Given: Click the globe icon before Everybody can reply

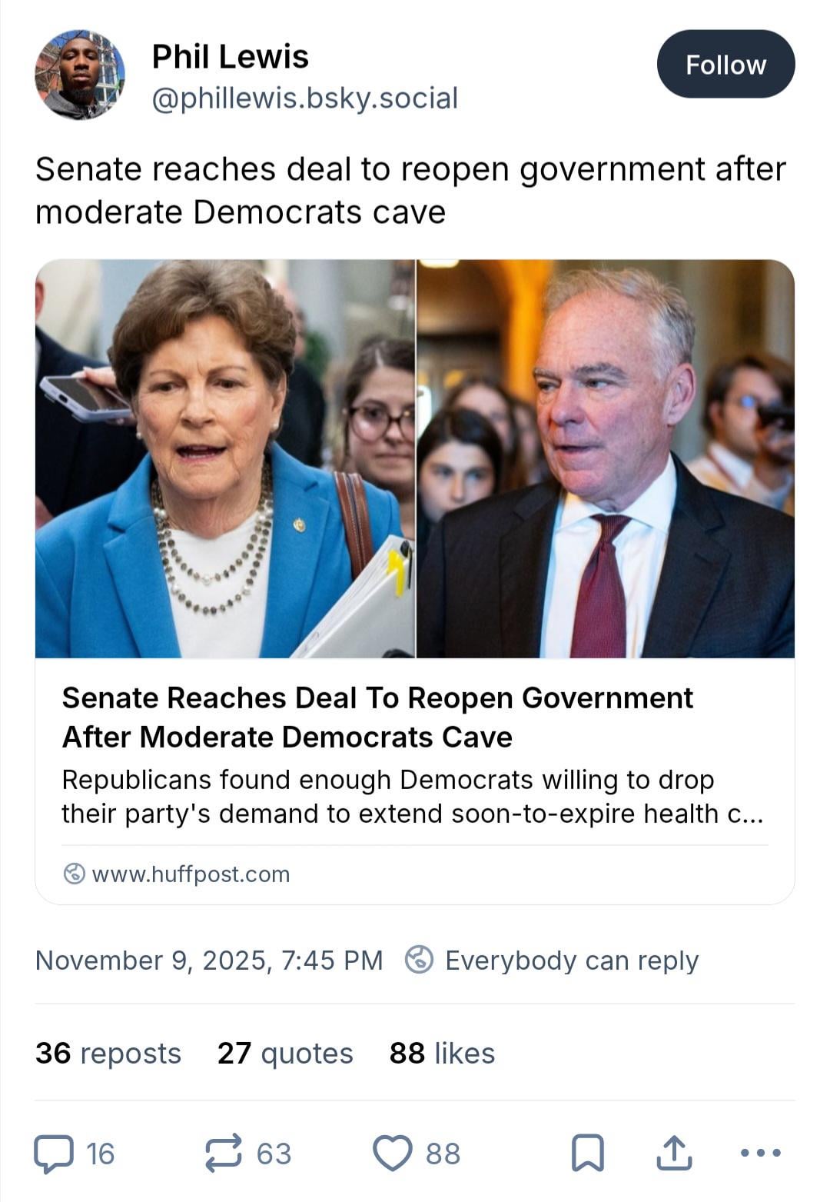Looking at the screenshot, I should click(419, 960).
